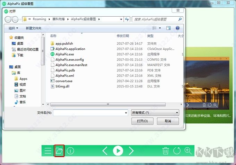Go to next image in green toolbar
This screenshot has height=165, width=236.
point(131,151)
